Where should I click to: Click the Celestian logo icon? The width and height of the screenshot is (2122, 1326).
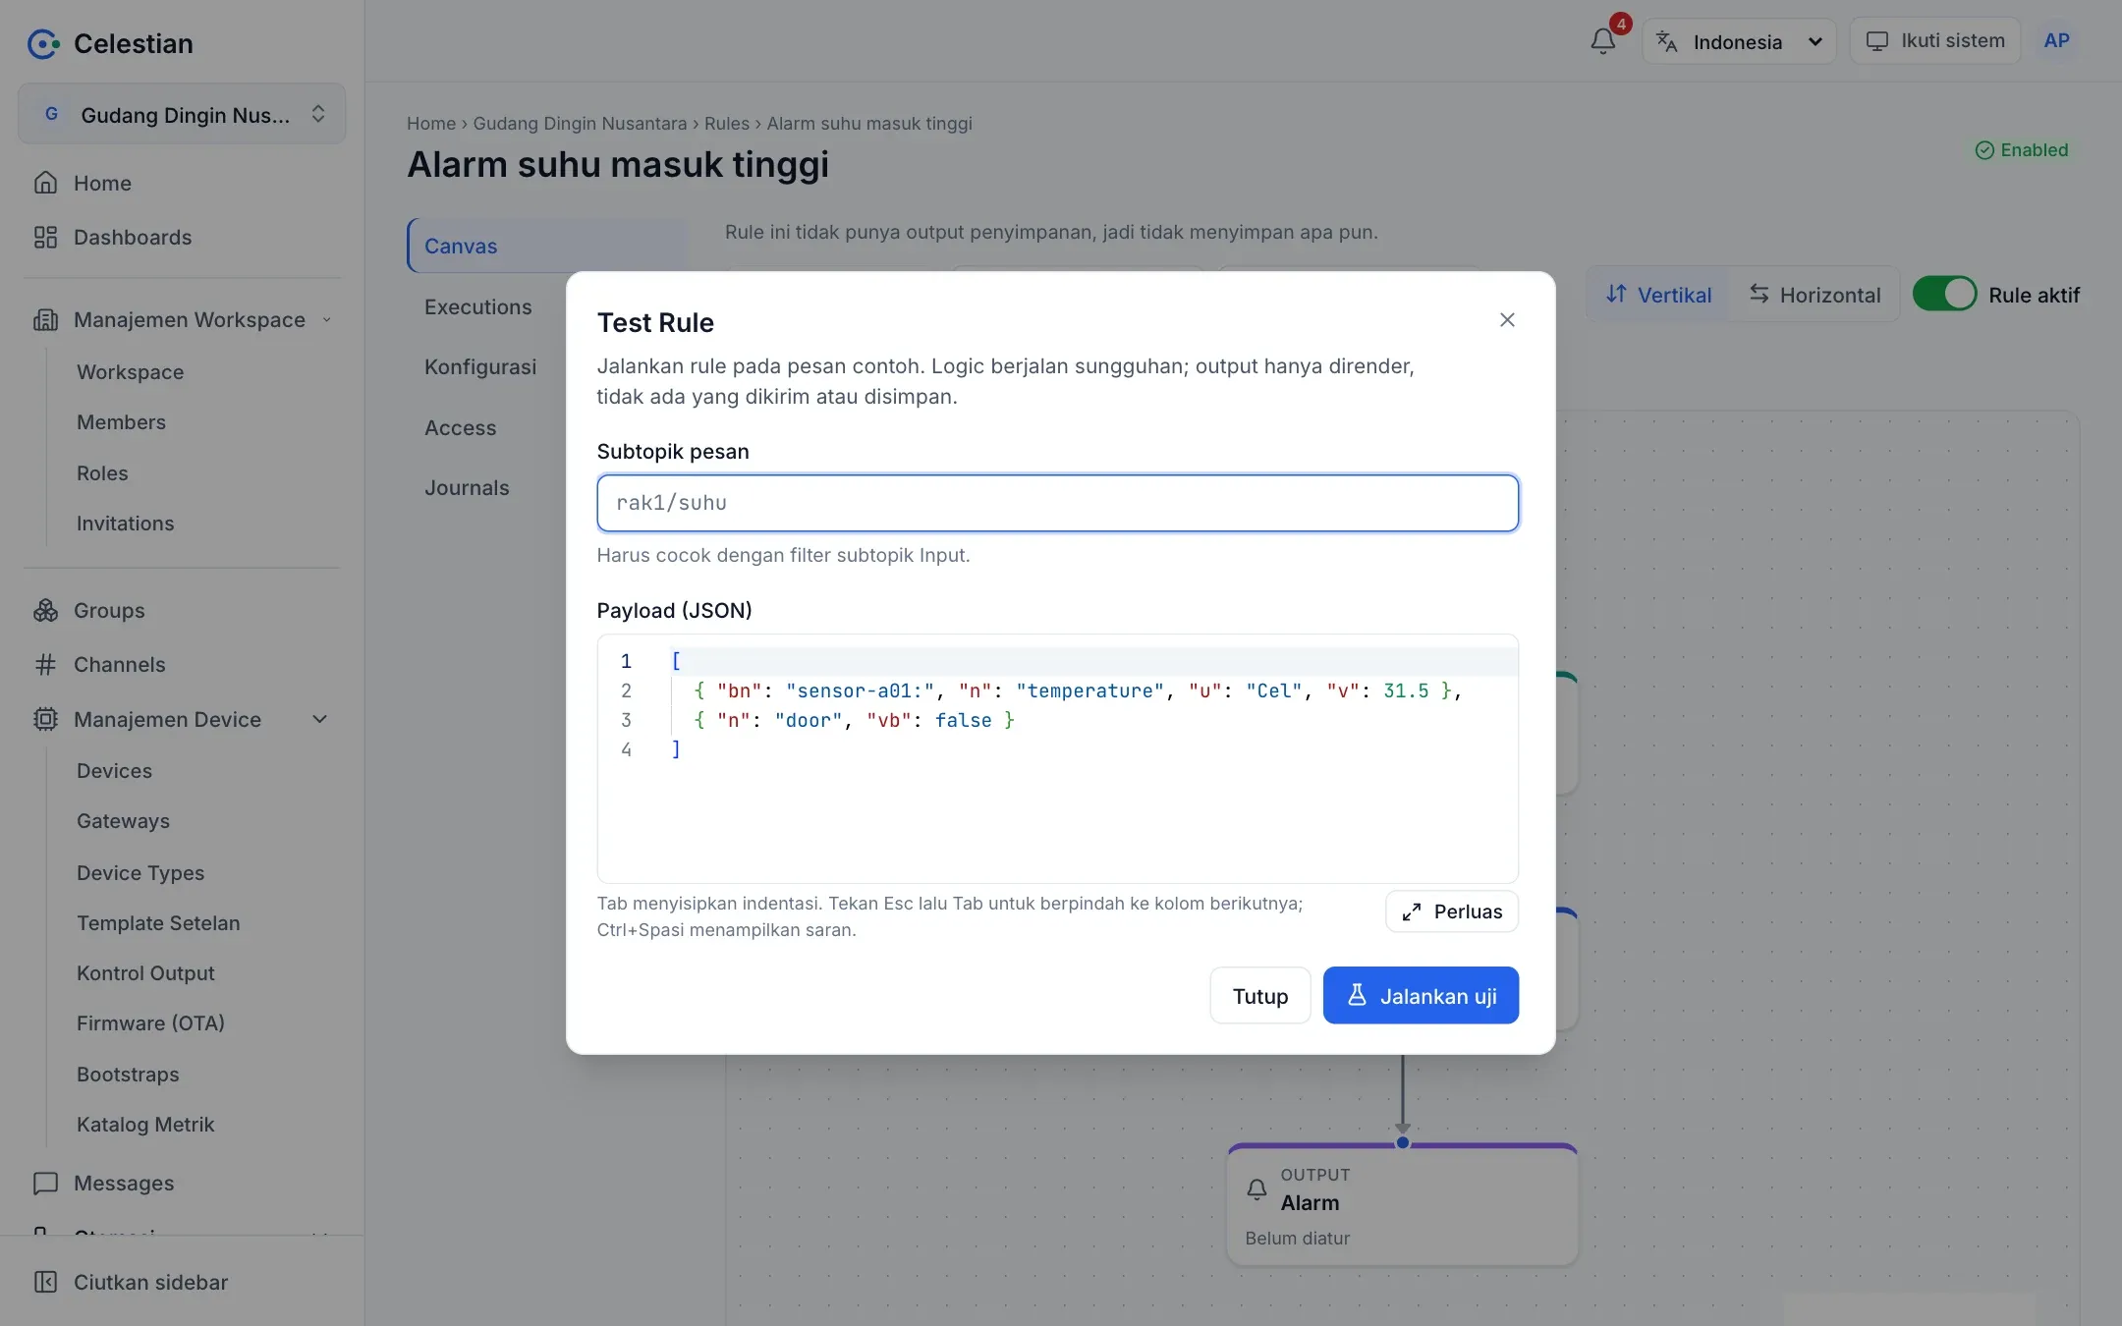tap(43, 43)
